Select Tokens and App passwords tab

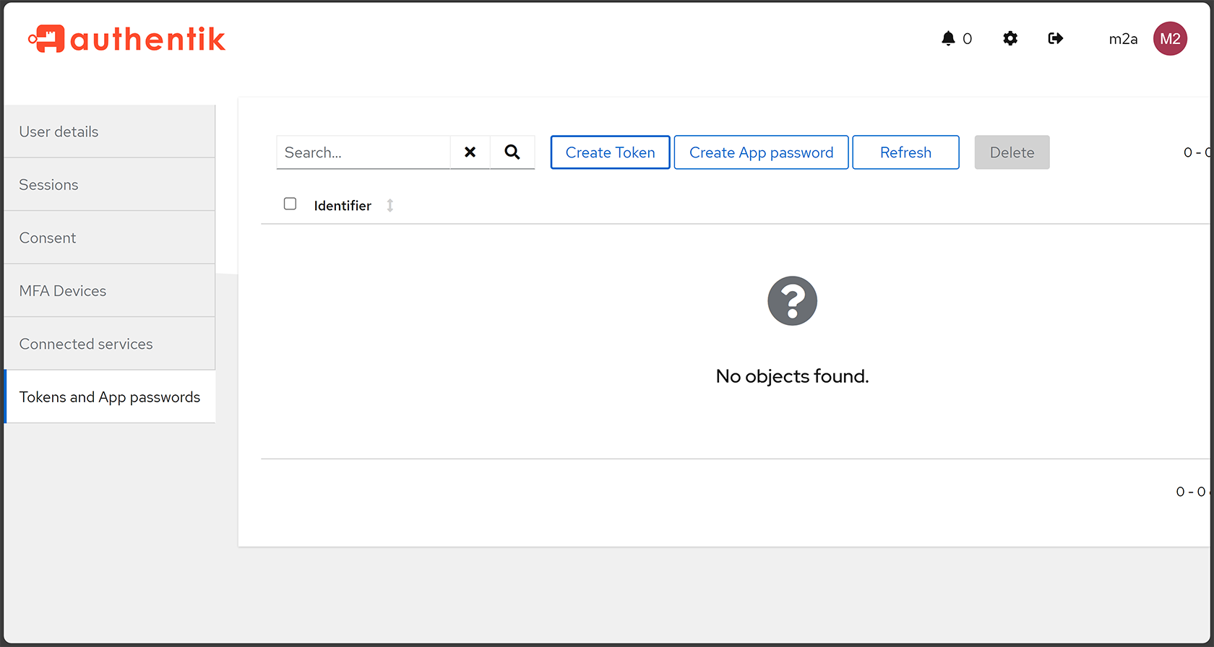pos(110,397)
